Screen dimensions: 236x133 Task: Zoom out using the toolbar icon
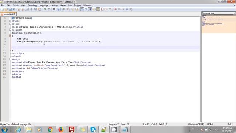pos(68,9)
